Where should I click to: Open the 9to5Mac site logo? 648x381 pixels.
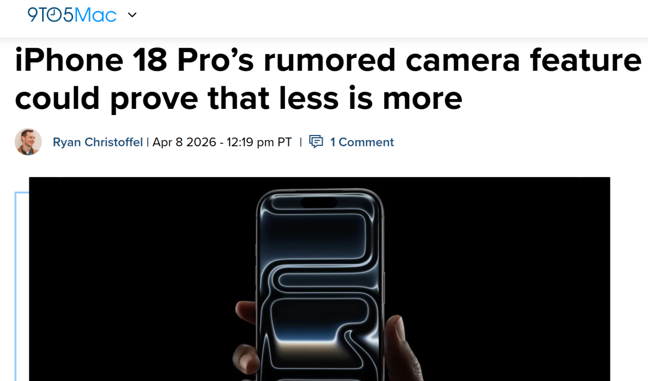click(72, 15)
